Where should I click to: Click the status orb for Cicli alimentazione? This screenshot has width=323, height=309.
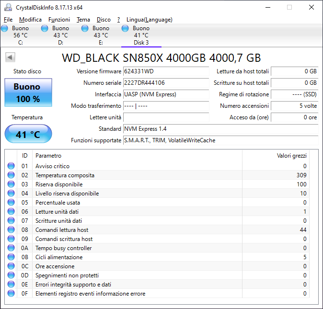click(x=11, y=257)
